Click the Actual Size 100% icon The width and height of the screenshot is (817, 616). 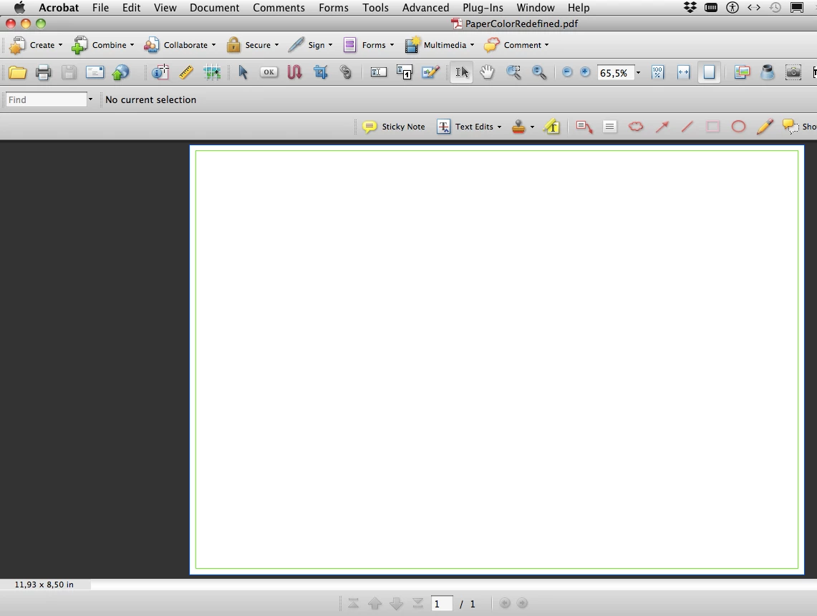657,72
